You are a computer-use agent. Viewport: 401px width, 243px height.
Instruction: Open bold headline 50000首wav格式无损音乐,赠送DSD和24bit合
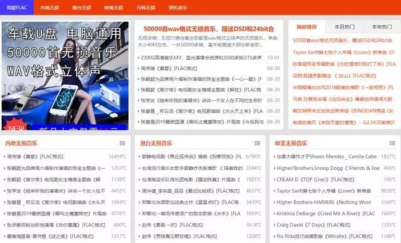click(209, 29)
